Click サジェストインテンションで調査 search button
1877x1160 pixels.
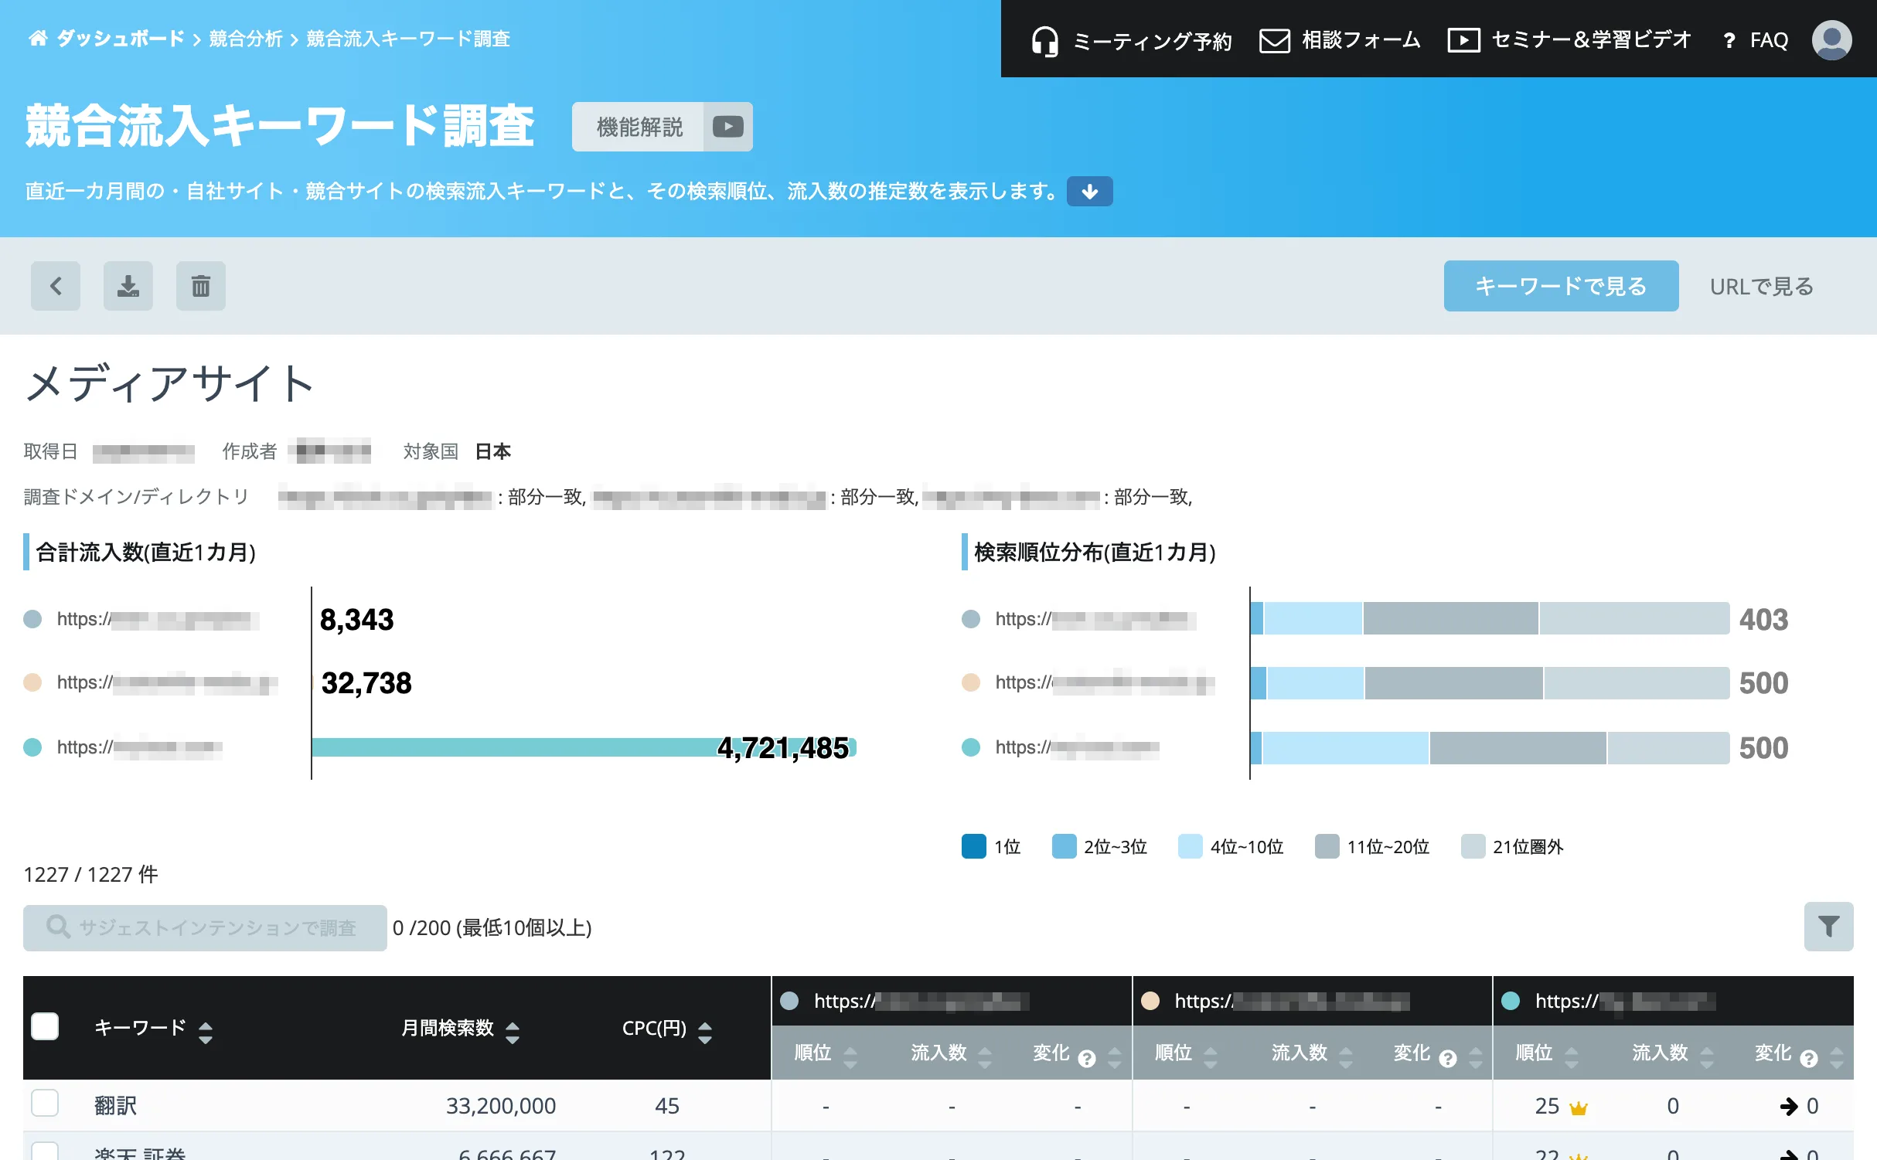(x=205, y=927)
